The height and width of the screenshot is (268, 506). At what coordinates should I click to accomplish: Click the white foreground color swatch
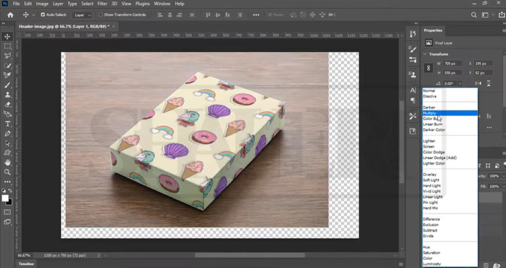coord(6,198)
